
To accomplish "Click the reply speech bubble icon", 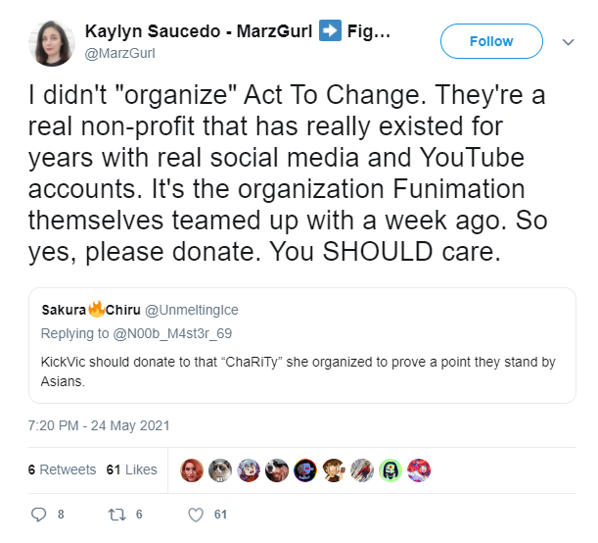I will (x=38, y=515).
